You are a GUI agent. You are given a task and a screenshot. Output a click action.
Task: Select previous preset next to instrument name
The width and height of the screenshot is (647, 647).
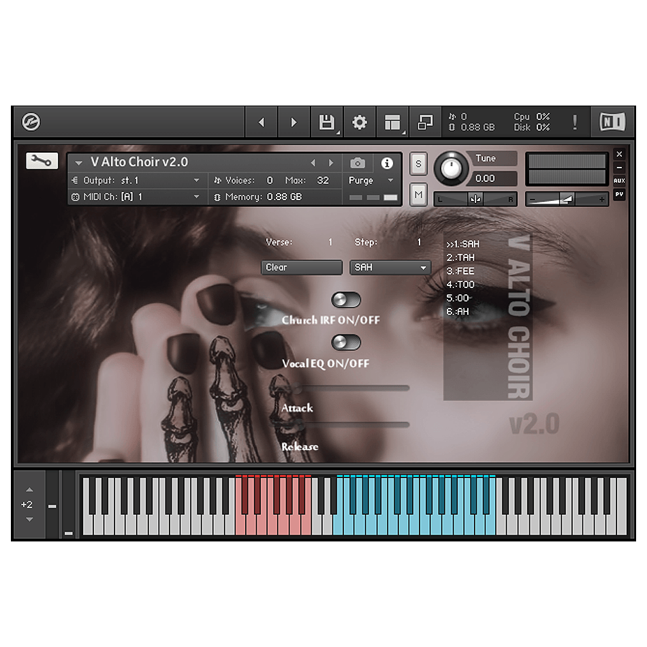coord(313,163)
